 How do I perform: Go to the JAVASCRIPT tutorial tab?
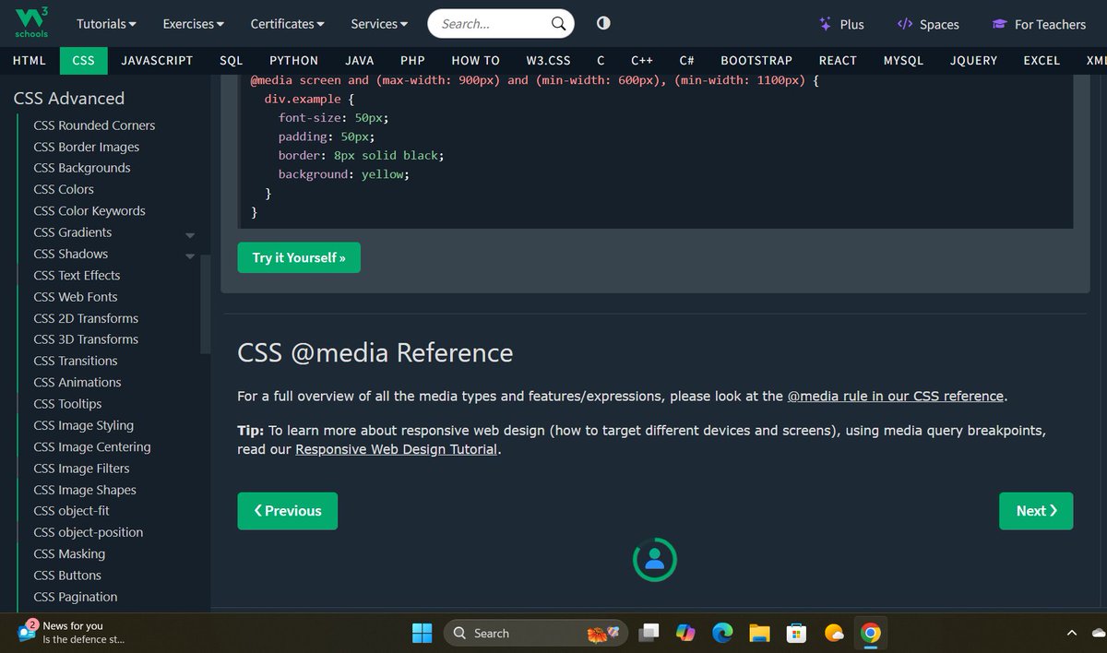(x=157, y=60)
